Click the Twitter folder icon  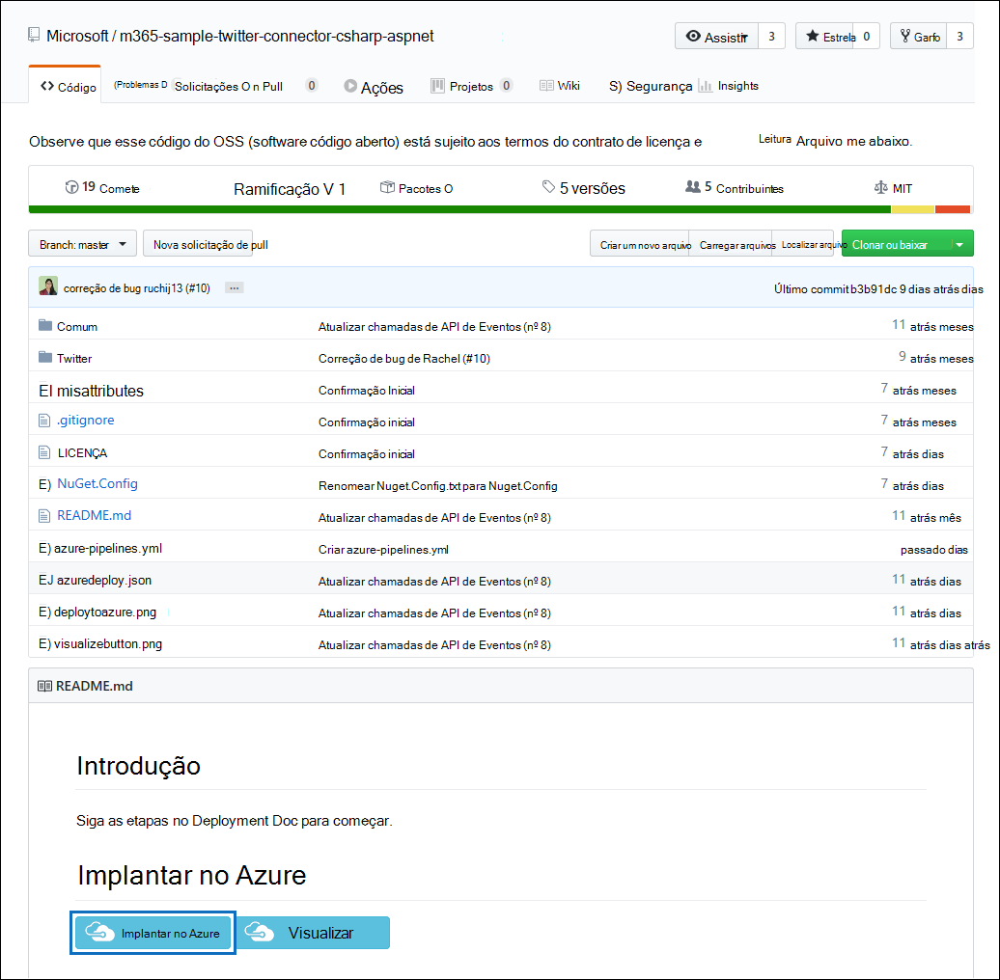click(45, 357)
